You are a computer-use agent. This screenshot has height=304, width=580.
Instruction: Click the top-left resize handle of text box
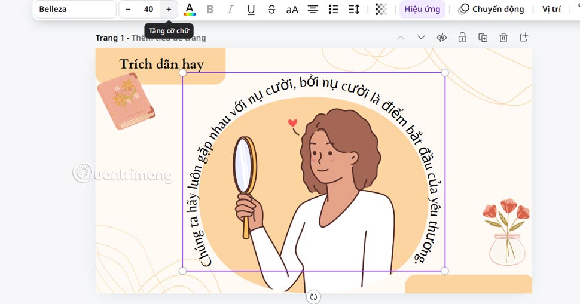(183, 73)
